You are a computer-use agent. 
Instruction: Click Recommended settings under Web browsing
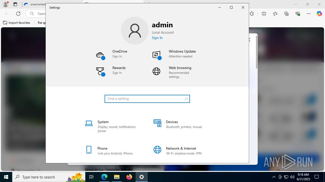[x=179, y=75]
